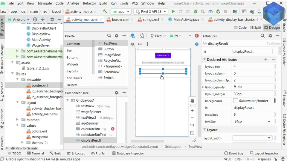This screenshot has width=287, height=161.
Task: Open Component Tree settings gear
Action: [x=117, y=93]
